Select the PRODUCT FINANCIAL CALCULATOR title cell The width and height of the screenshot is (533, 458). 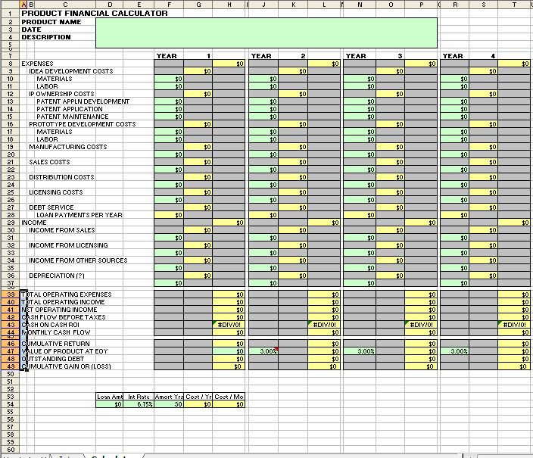point(95,14)
